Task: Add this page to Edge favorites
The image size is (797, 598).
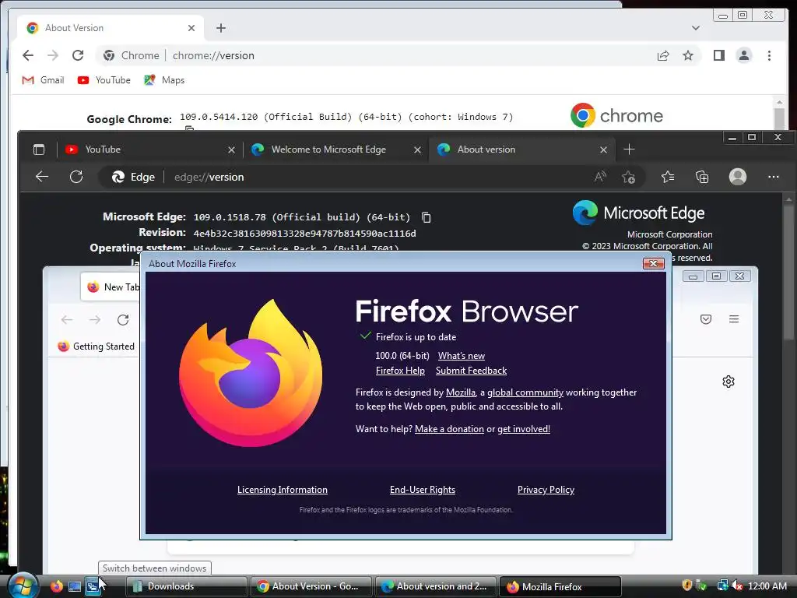Action: pos(628,177)
